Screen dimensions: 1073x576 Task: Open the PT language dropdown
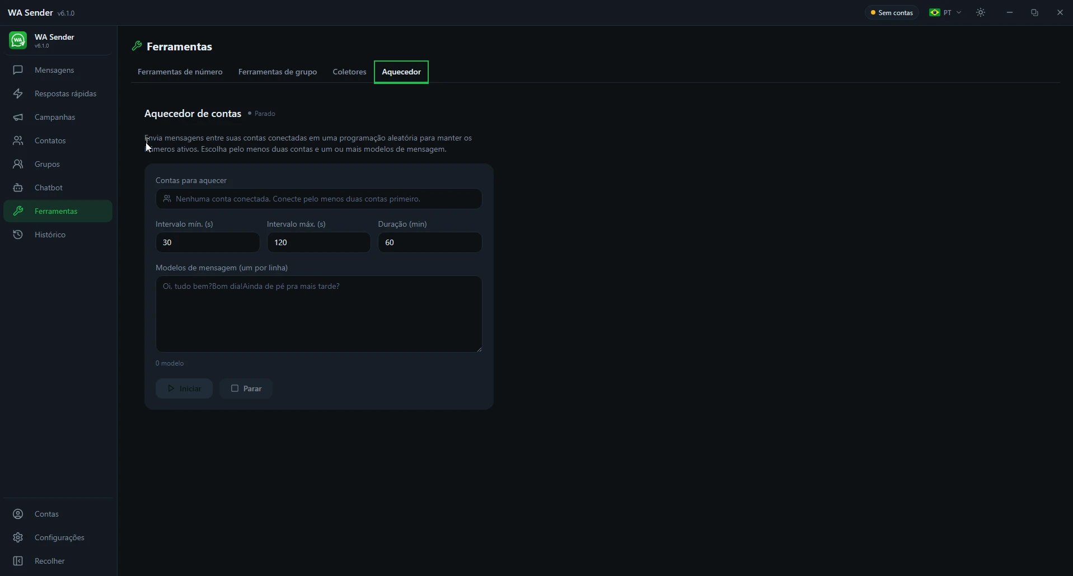pyautogui.click(x=945, y=12)
